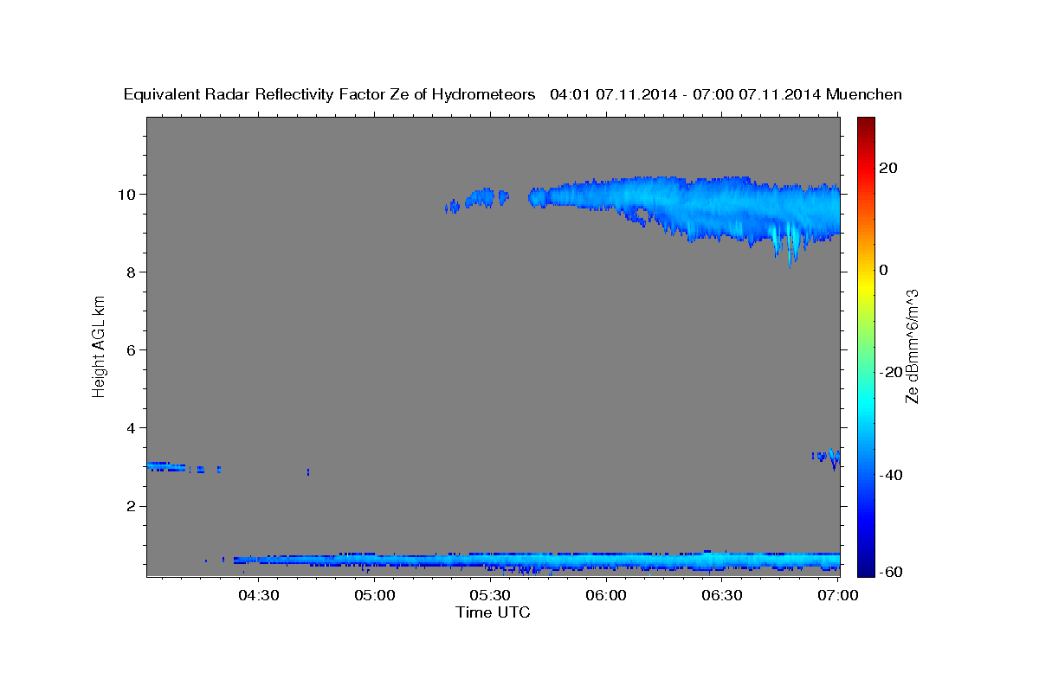Screen dimensions: 1039x692
Task: Click the 'Time UTC' axis label
Action: pos(493,612)
